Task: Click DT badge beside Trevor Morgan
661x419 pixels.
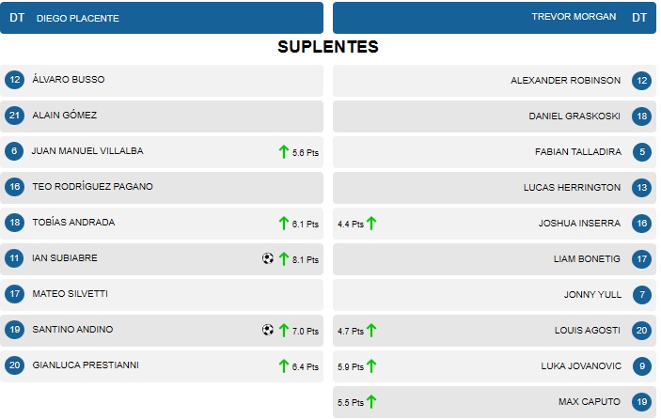Action: click(639, 17)
